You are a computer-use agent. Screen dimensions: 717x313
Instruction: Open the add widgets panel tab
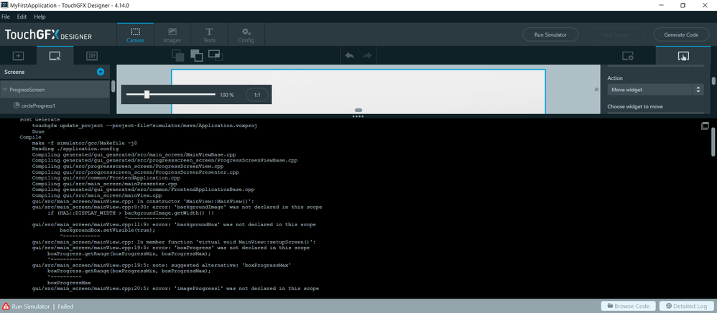pyautogui.click(x=18, y=56)
